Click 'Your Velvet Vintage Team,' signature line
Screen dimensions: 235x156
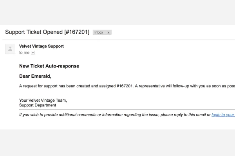coord(43,100)
